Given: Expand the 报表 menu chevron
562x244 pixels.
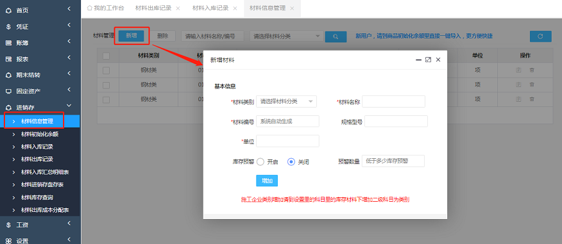Looking at the screenshot, I should pyautogui.click(x=69, y=57).
